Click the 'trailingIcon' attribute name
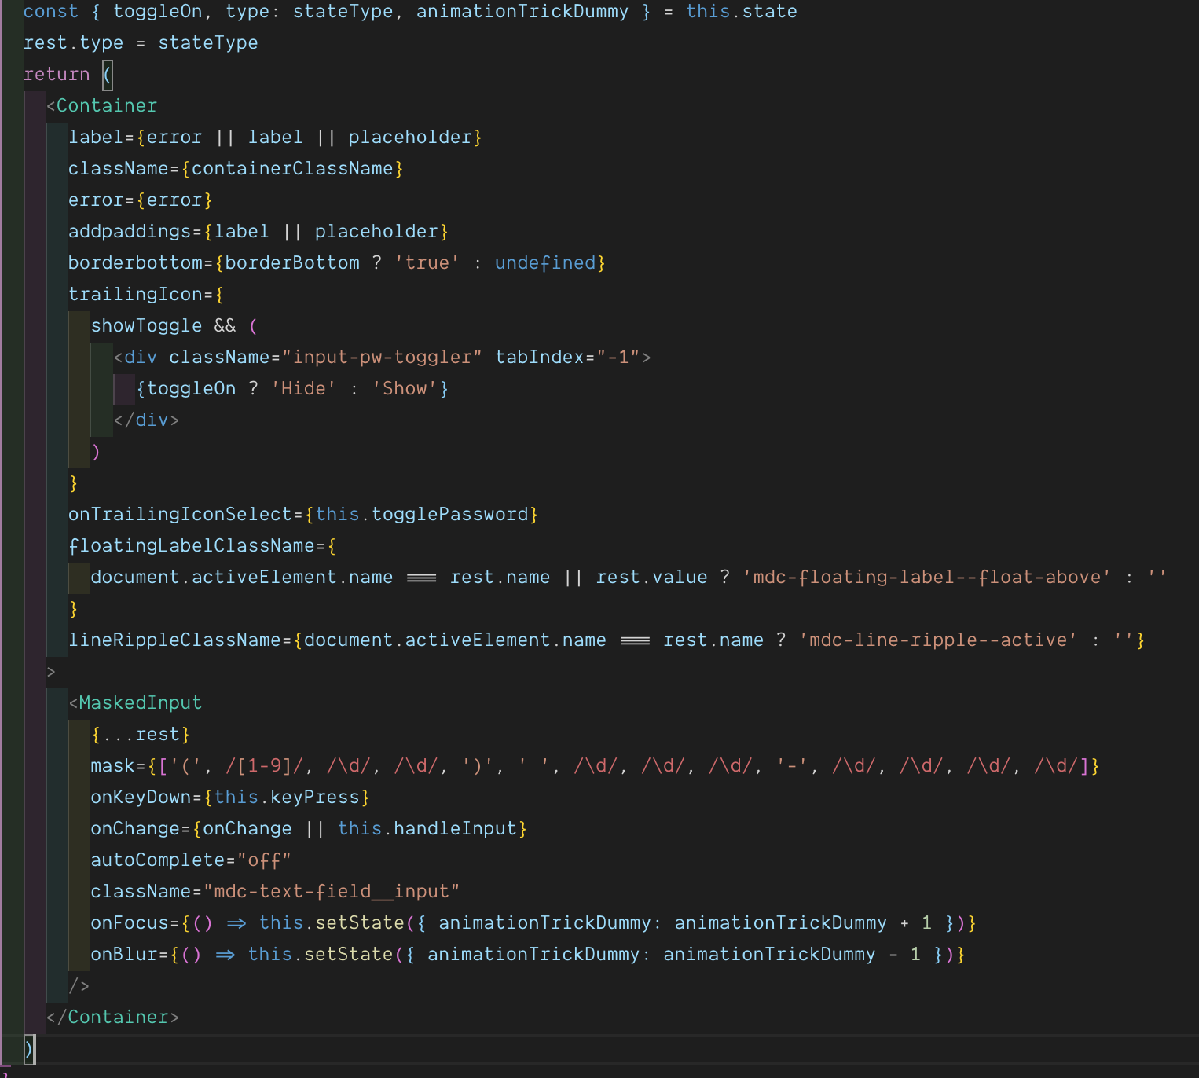This screenshot has height=1078, width=1199. pyautogui.click(x=135, y=295)
